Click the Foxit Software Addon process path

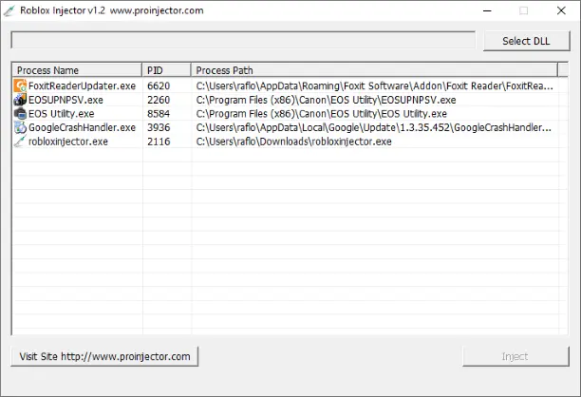pyautogui.click(x=375, y=85)
